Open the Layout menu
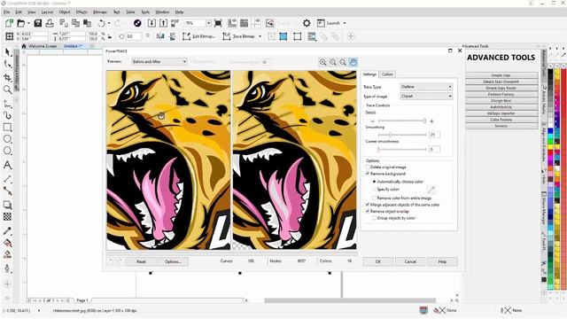Image resolution: width=567 pixels, height=319 pixels. click(47, 12)
